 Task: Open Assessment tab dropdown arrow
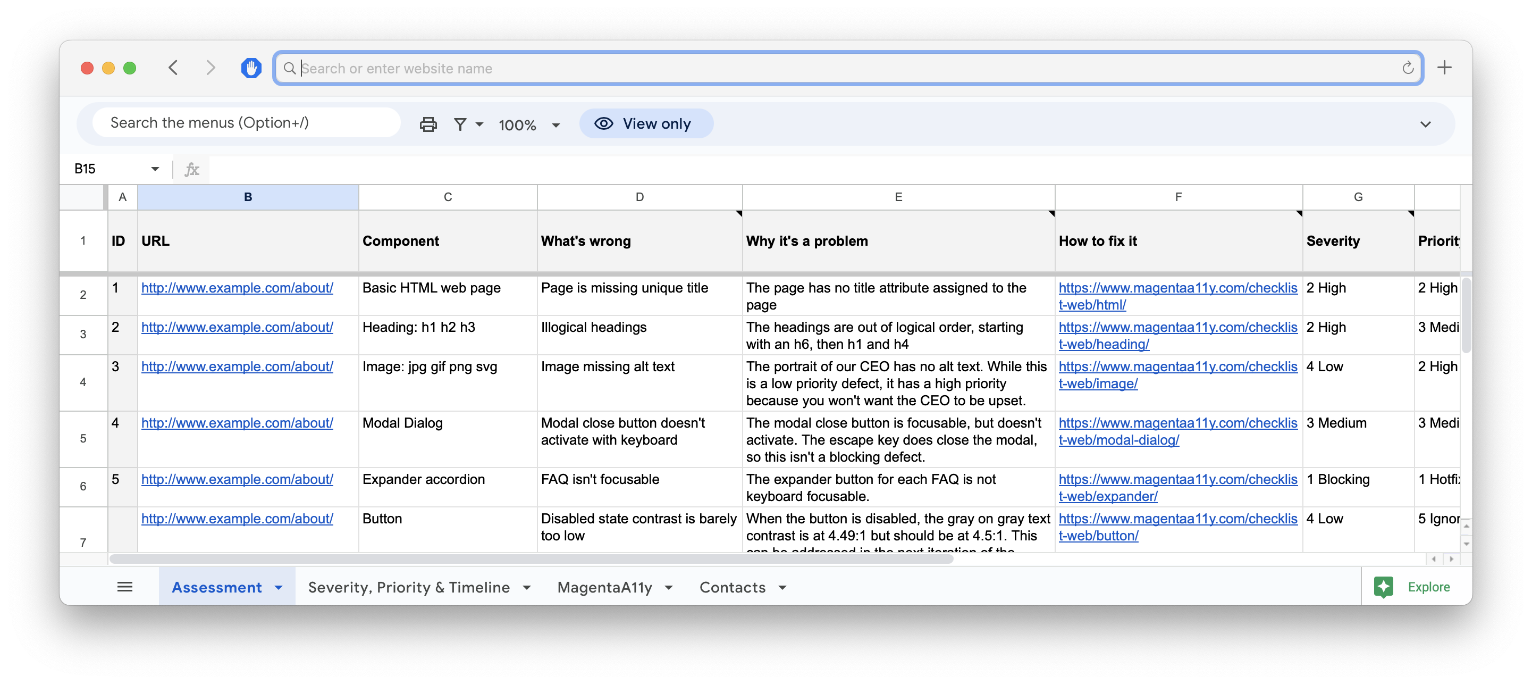(x=279, y=588)
